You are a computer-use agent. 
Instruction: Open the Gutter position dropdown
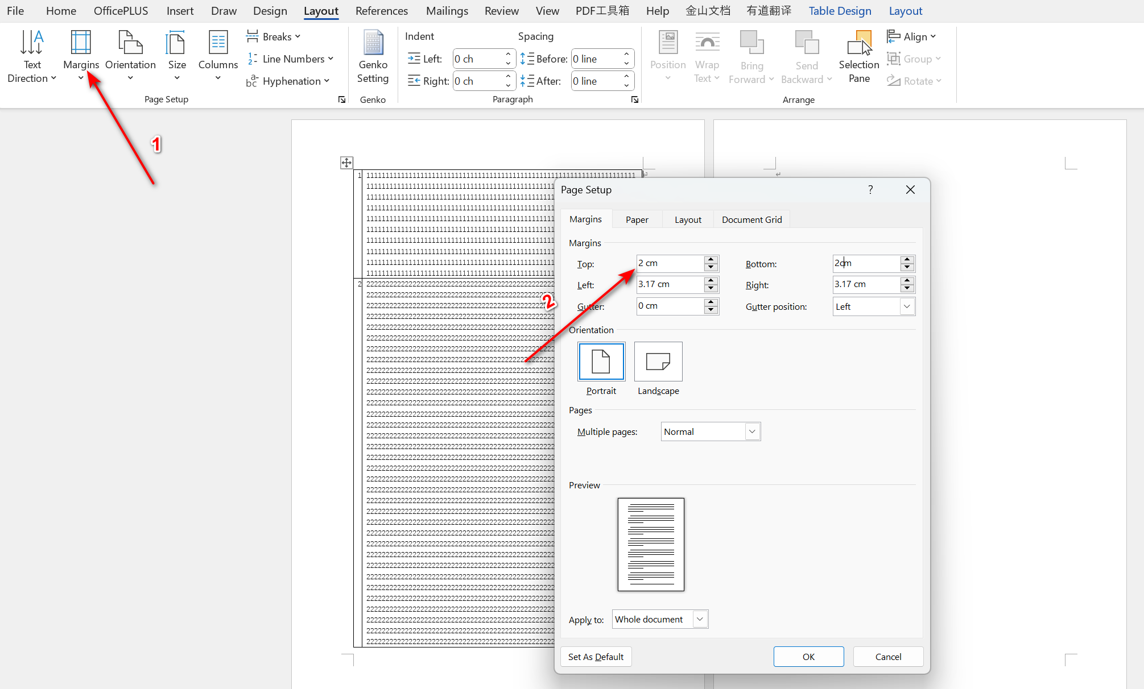click(x=907, y=306)
